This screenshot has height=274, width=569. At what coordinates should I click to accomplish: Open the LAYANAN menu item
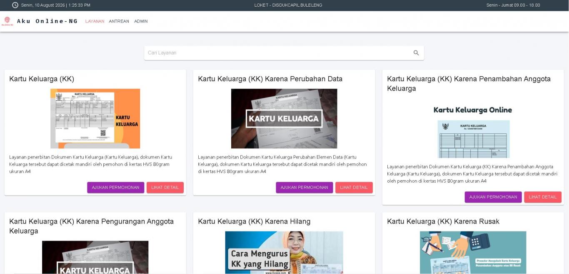click(95, 21)
